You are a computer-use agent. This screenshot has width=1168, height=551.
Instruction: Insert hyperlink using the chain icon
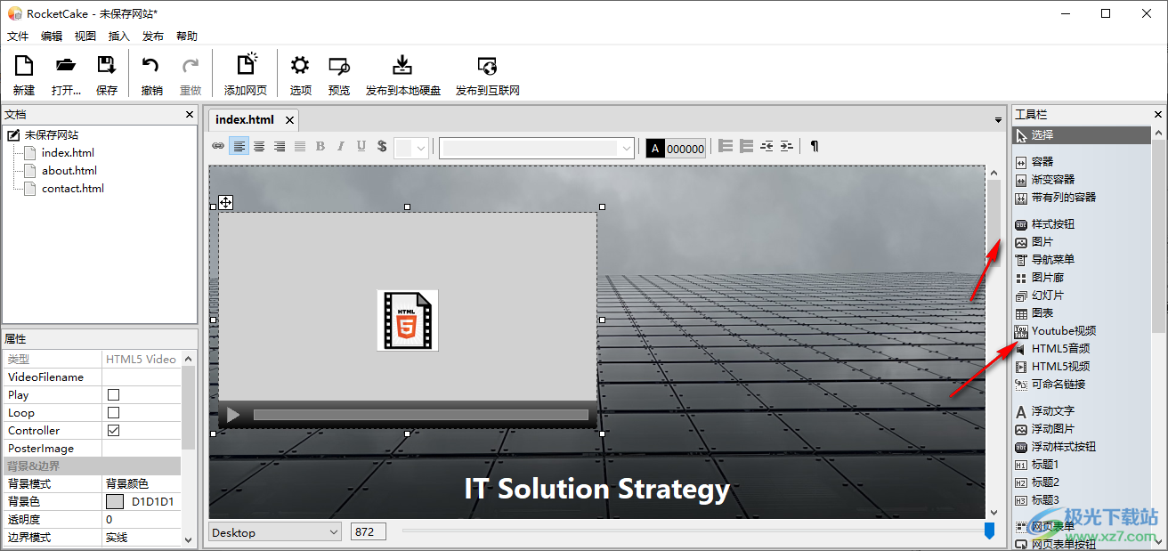click(218, 147)
